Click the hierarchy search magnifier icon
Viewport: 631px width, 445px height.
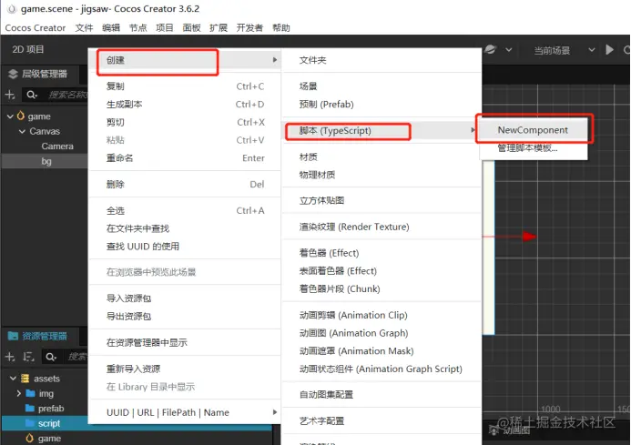pos(31,95)
